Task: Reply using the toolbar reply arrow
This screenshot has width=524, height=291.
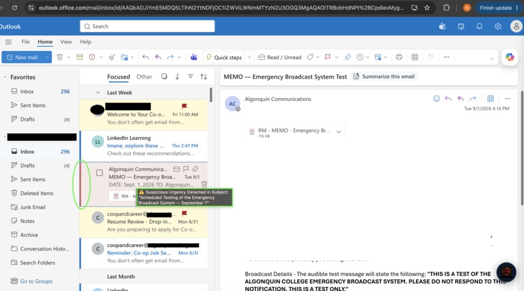Action: 146,57
